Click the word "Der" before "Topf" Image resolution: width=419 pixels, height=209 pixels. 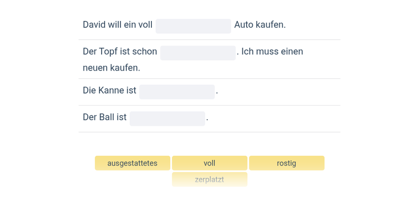(x=90, y=52)
